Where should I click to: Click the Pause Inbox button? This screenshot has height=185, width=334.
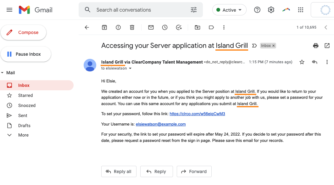pyautogui.click(x=26, y=54)
